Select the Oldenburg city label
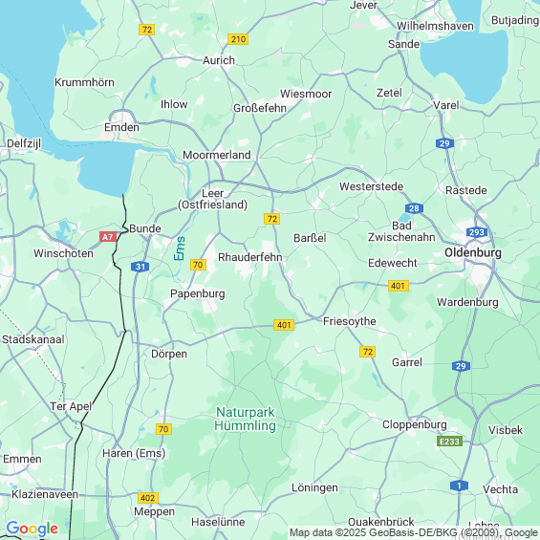This screenshot has width=540, height=540. [473, 252]
